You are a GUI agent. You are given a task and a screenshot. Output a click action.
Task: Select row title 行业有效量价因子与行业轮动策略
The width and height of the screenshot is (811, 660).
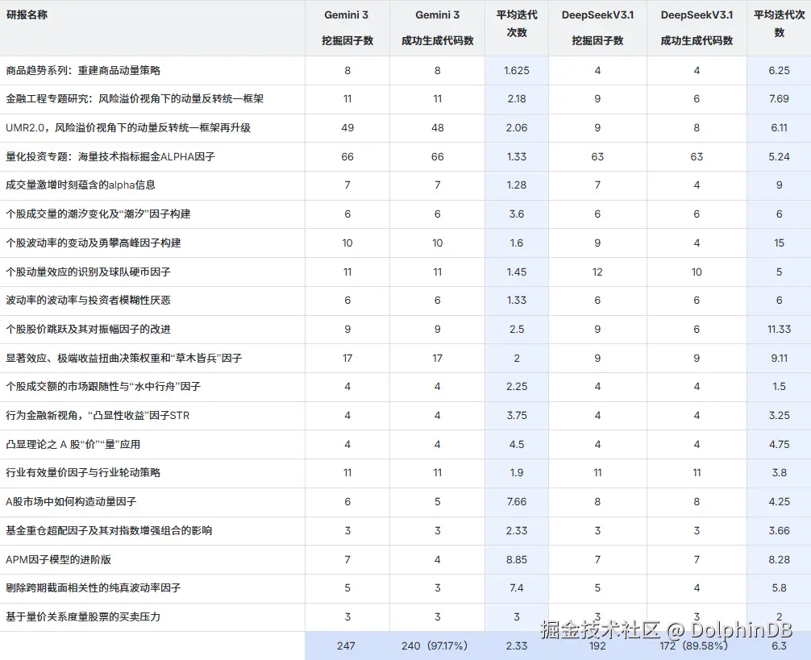tap(83, 473)
